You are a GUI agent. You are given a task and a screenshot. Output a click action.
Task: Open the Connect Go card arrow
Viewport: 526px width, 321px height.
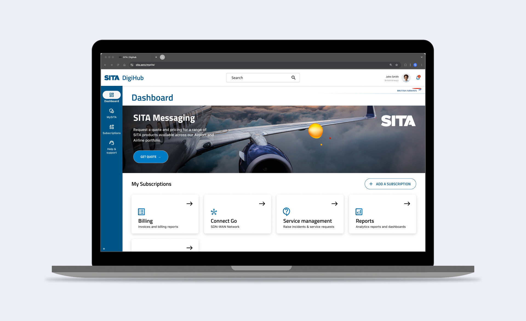262,204
